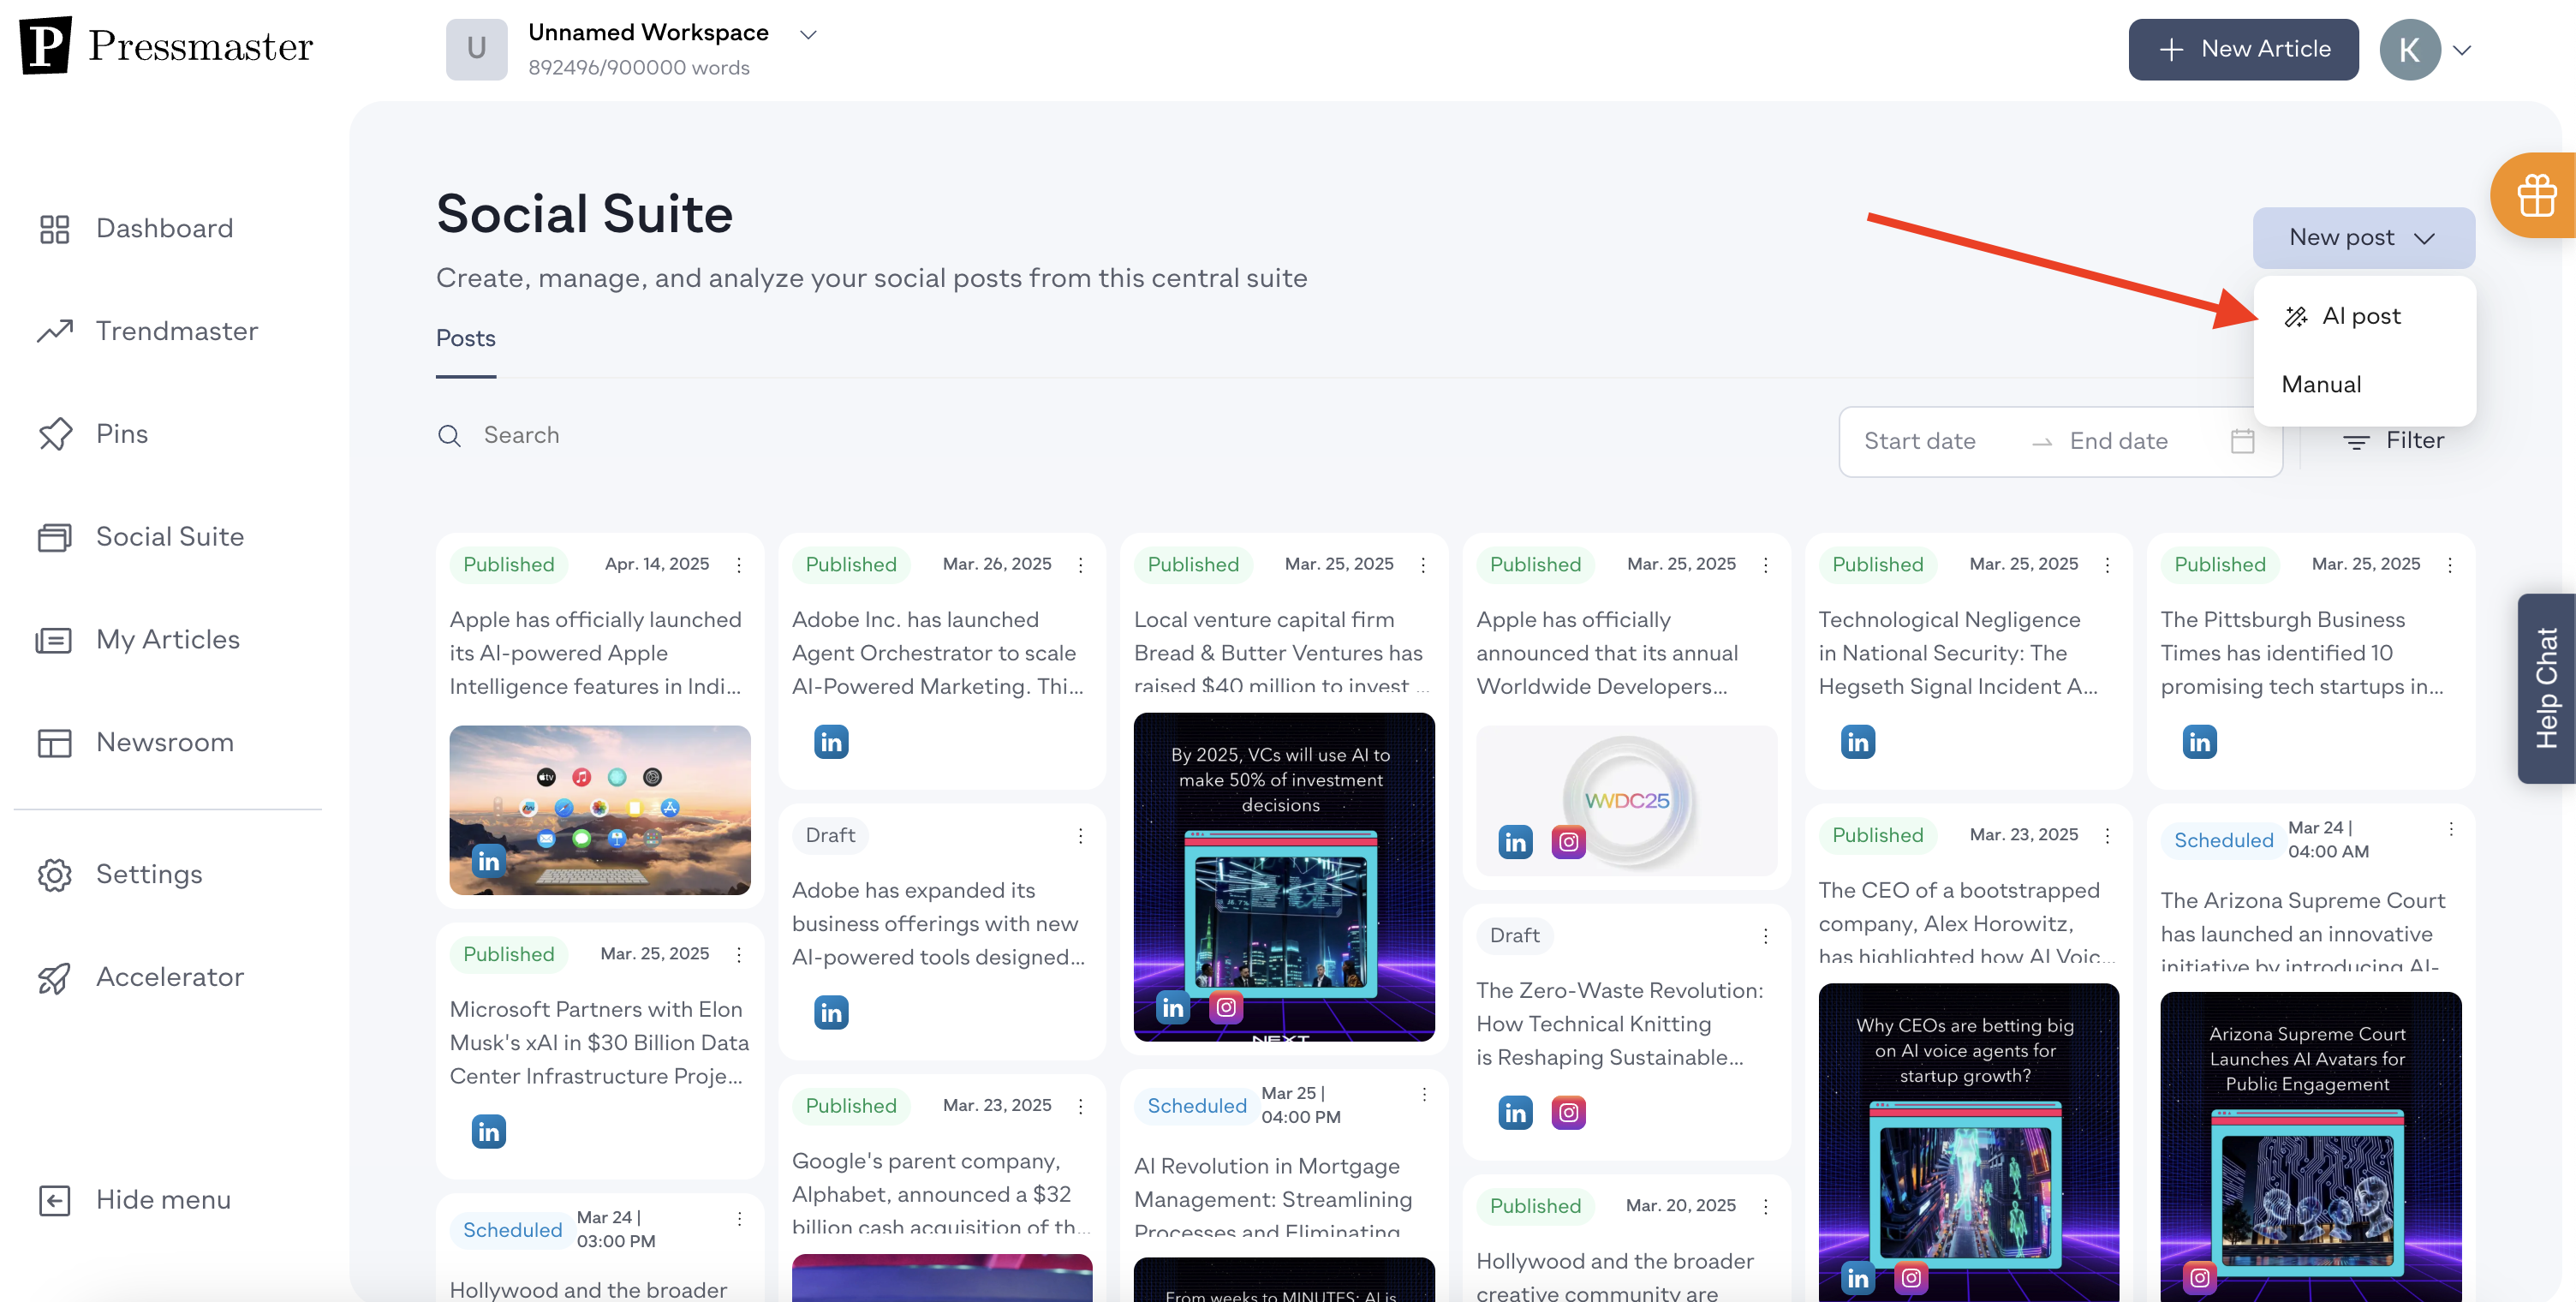Viewport: 2576px width, 1302px height.
Task: Select Manual from the menu
Action: pos(2363,385)
